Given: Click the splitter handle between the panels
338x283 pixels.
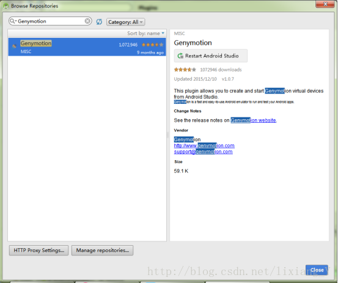Looking at the screenshot, I should pyautogui.click(x=168, y=135).
